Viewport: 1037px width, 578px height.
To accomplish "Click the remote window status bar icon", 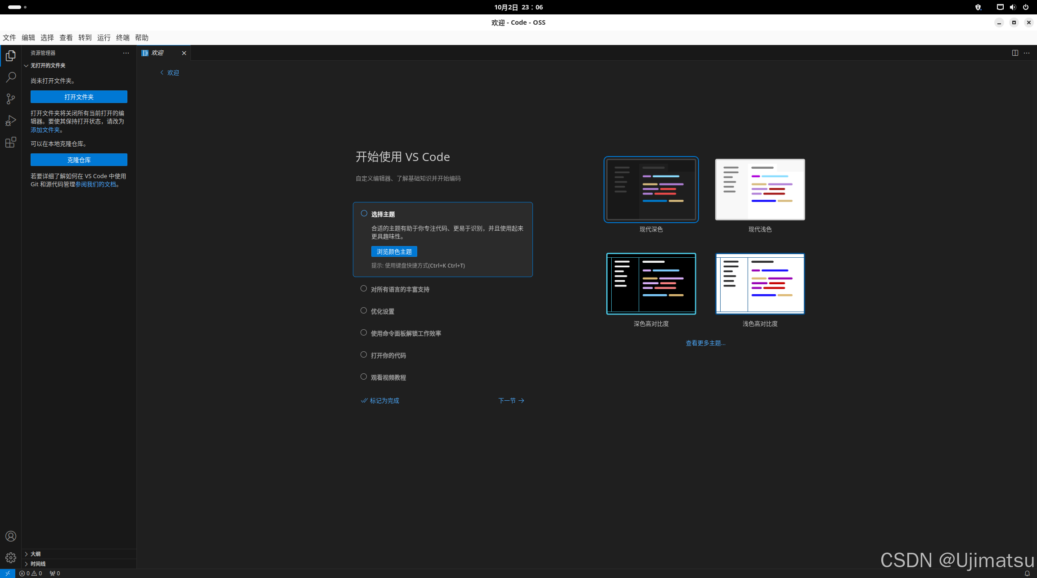I will coord(8,574).
